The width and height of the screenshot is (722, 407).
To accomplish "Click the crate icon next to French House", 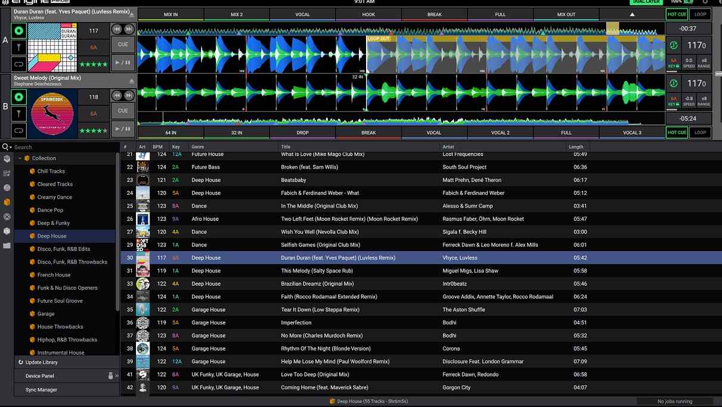I will (x=32, y=275).
